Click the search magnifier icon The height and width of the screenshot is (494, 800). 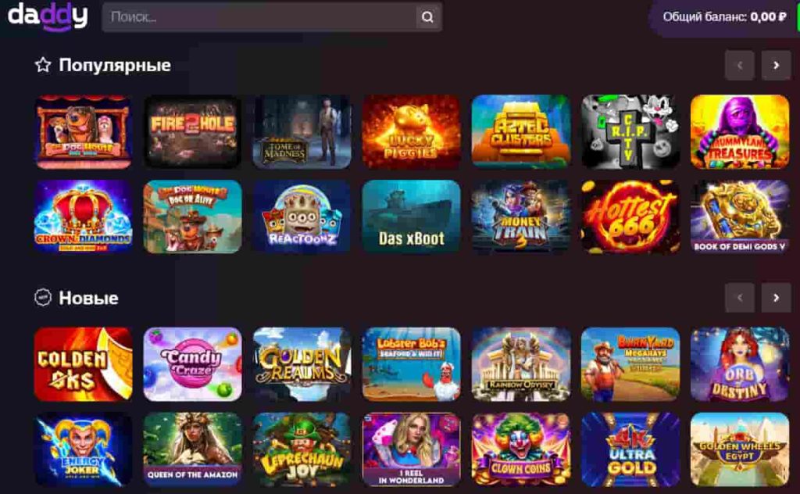pyautogui.click(x=427, y=17)
